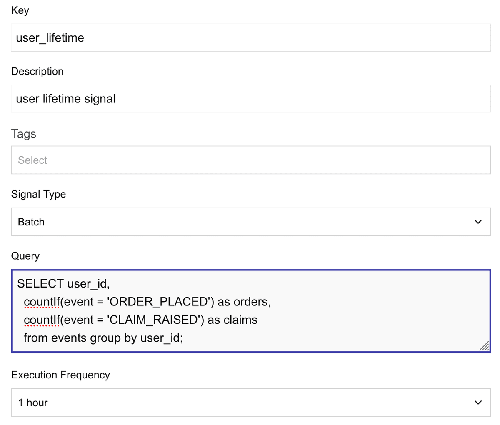This screenshot has width=500, height=425.
Task: Click the Execution Frequency chevron arrow
Action: coord(478,402)
